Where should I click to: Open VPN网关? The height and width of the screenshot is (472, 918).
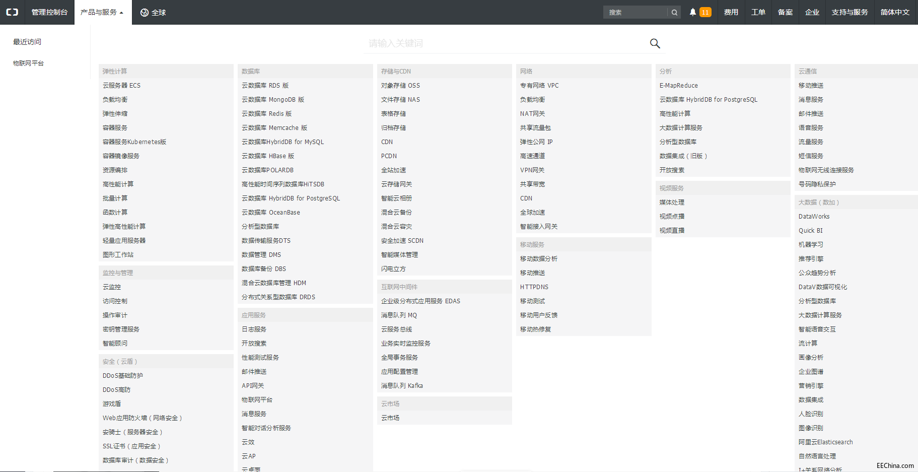(x=532, y=170)
